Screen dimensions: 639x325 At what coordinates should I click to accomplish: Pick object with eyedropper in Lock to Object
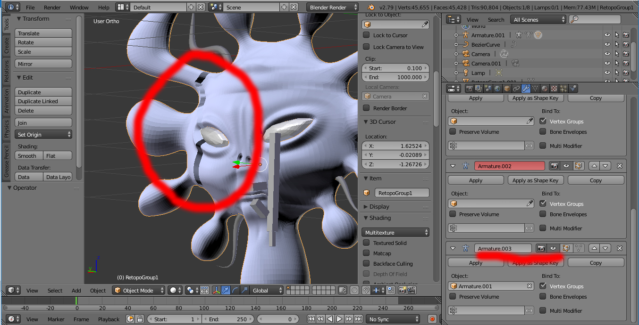pos(425,25)
